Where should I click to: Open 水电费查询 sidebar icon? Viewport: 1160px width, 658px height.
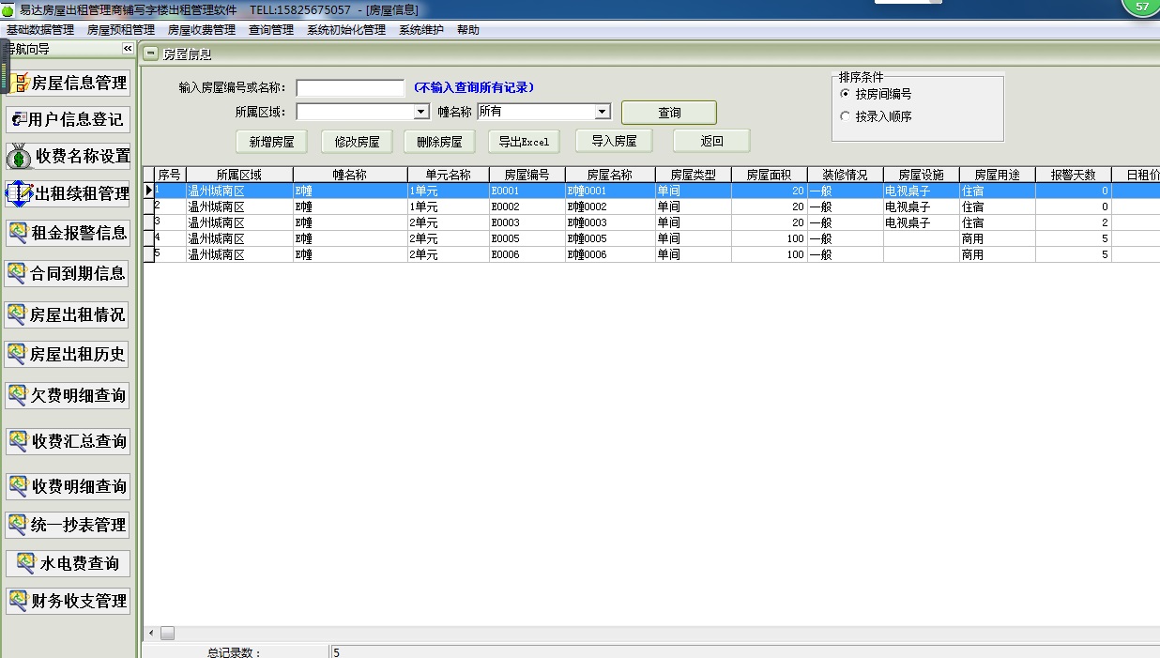[x=25, y=563]
